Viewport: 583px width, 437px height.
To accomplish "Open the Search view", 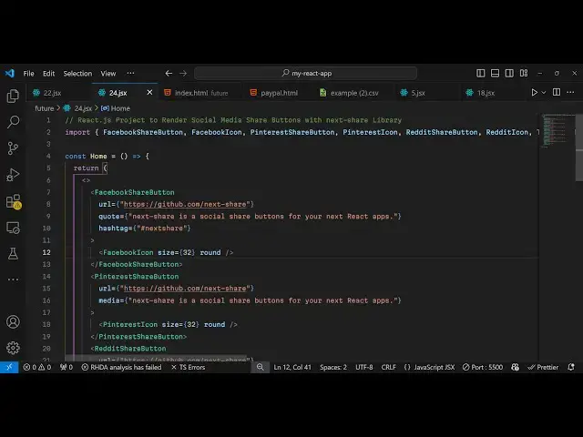I will 13,122.
